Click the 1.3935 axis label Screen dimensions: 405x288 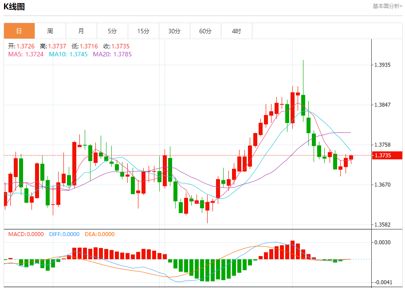coord(382,65)
